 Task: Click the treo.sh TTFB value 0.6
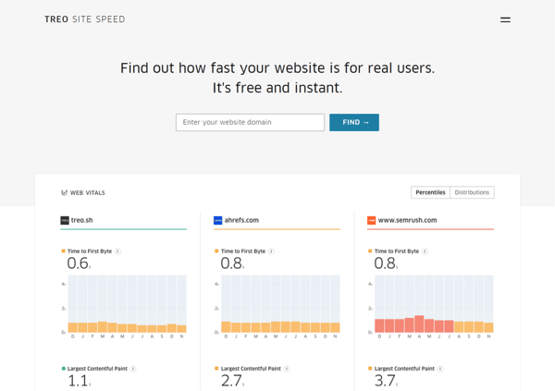click(x=78, y=263)
